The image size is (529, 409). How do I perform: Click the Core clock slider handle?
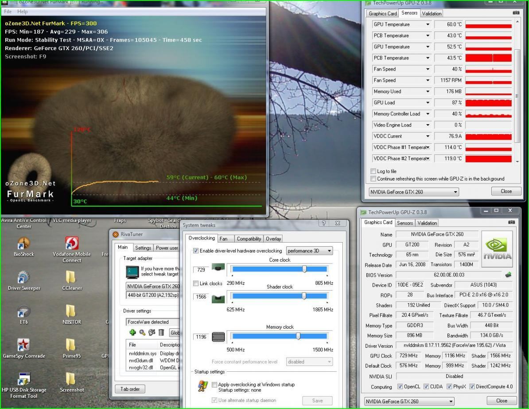tap(304, 269)
